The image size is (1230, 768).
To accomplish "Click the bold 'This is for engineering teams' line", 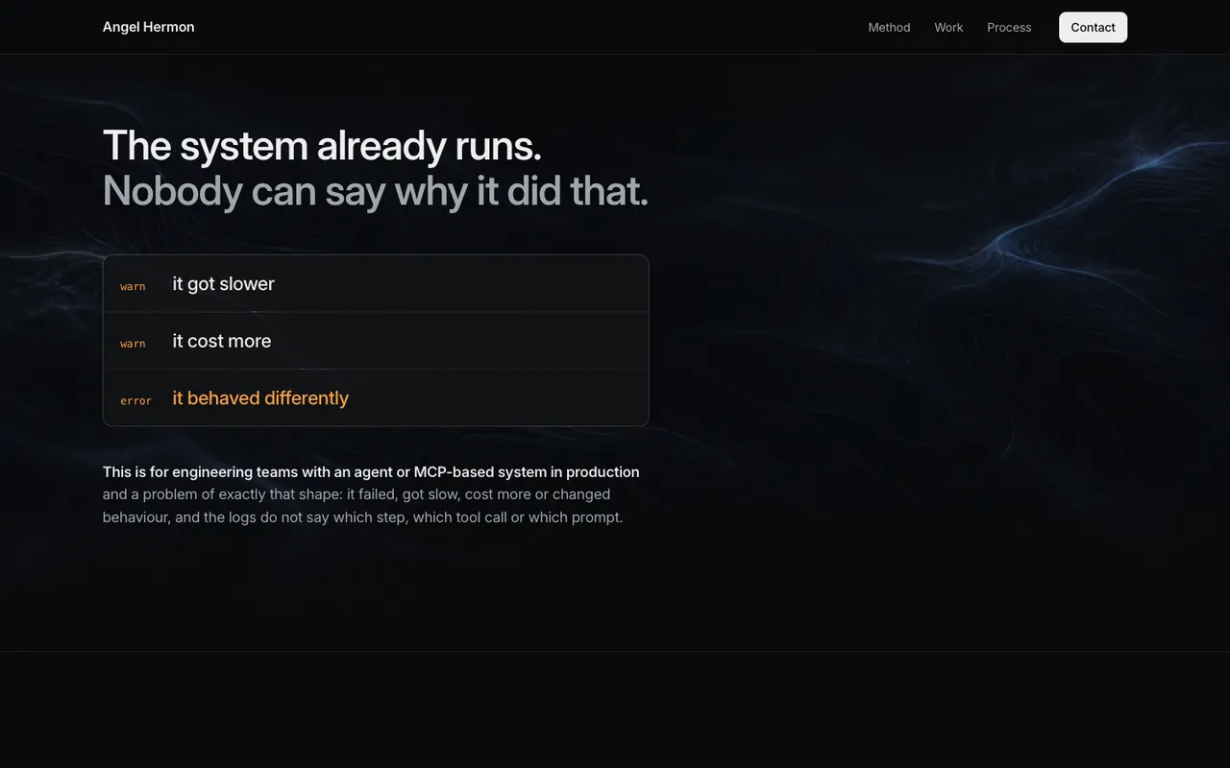I will pos(371,471).
